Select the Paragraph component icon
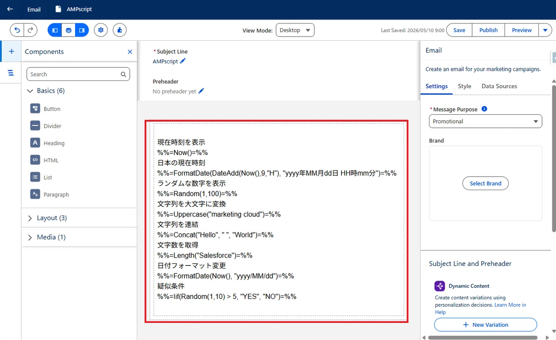Screen dimensions: 556x340 [x=35, y=194]
